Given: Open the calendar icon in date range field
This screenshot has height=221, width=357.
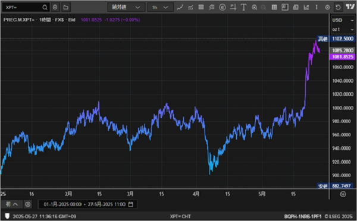Looking at the screenshot, I should [131, 204].
